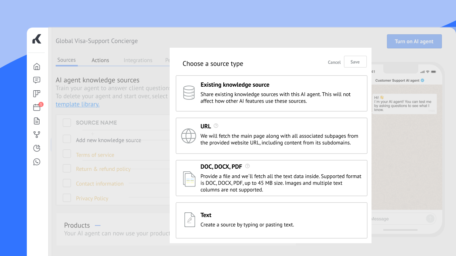Check the Terms of service checkbox

point(67,154)
